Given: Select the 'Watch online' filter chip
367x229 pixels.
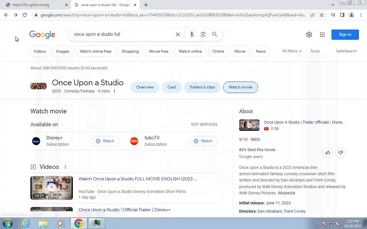Looking at the screenshot, I should pos(190,51).
